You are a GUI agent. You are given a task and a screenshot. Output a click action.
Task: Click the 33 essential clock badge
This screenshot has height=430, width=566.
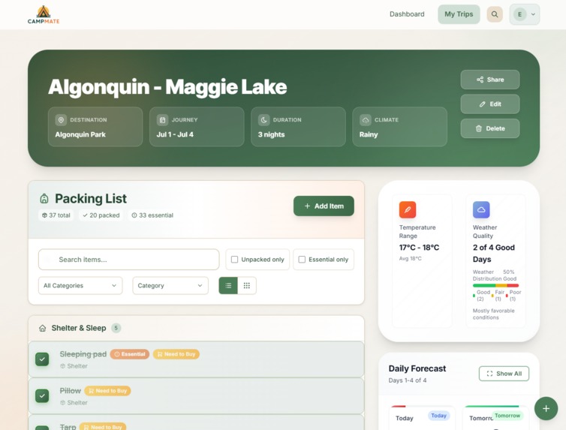point(152,215)
